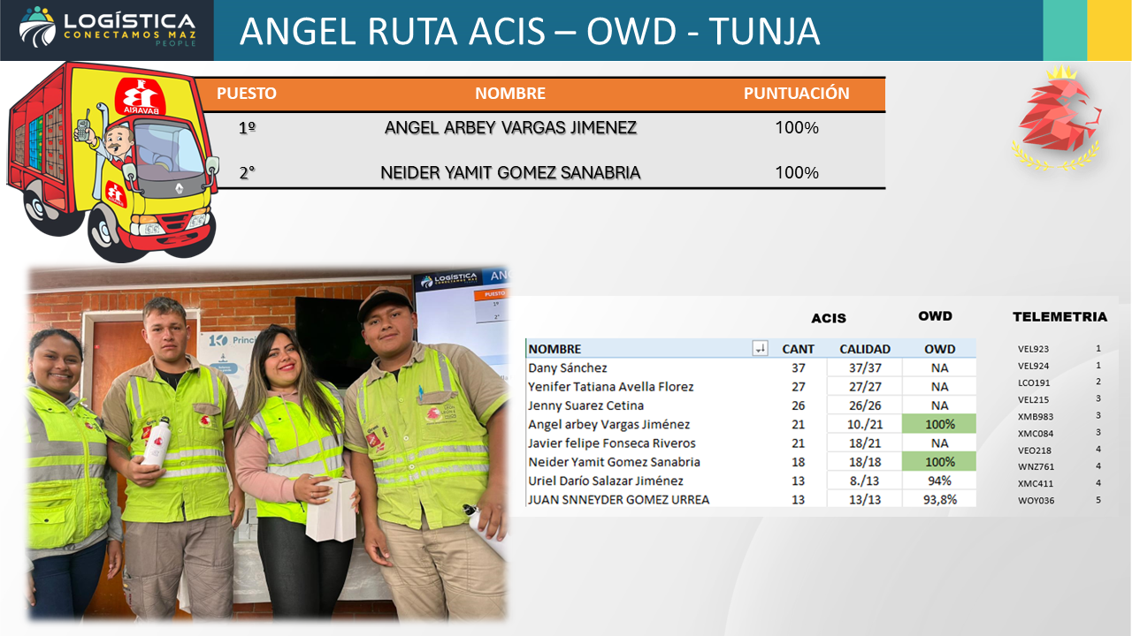Select the 93,8% OWD value for Juan Sneyder
The image size is (1132, 636).
tap(939, 500)
